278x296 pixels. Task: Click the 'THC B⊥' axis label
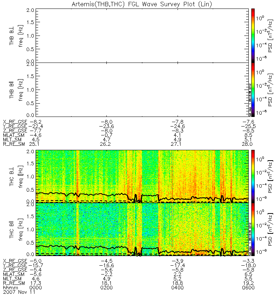click(11, 176)
